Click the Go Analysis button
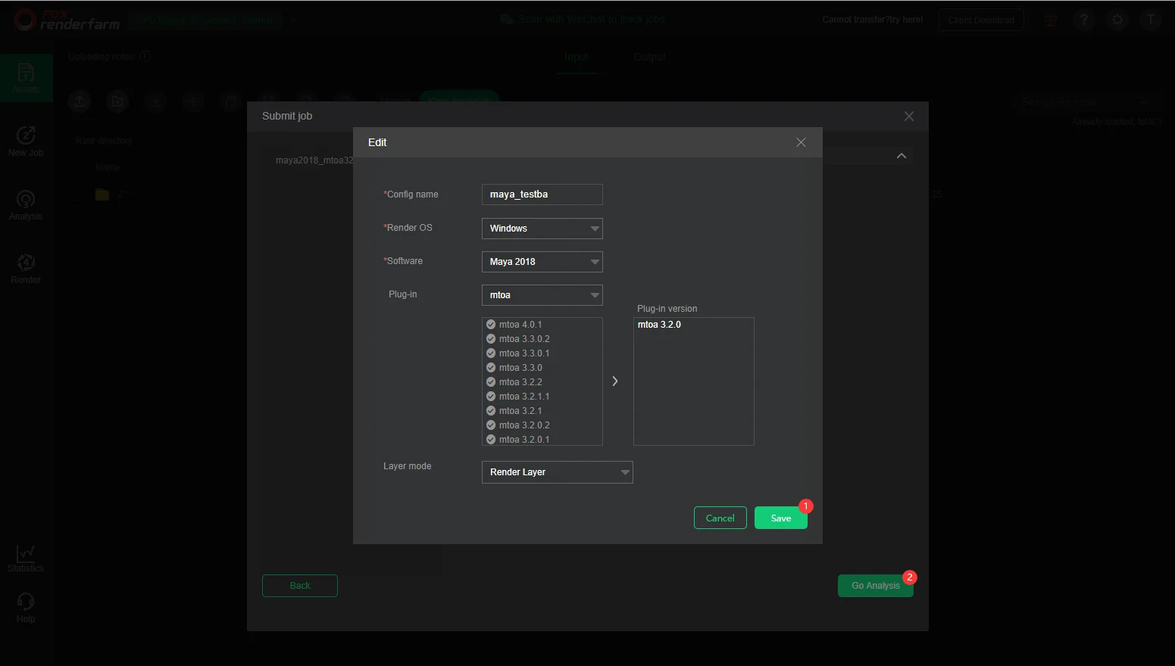The image size is (1175, 666). (x=876, y=586)
